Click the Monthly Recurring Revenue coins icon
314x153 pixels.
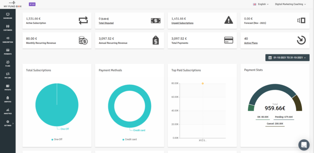[83, 40]
